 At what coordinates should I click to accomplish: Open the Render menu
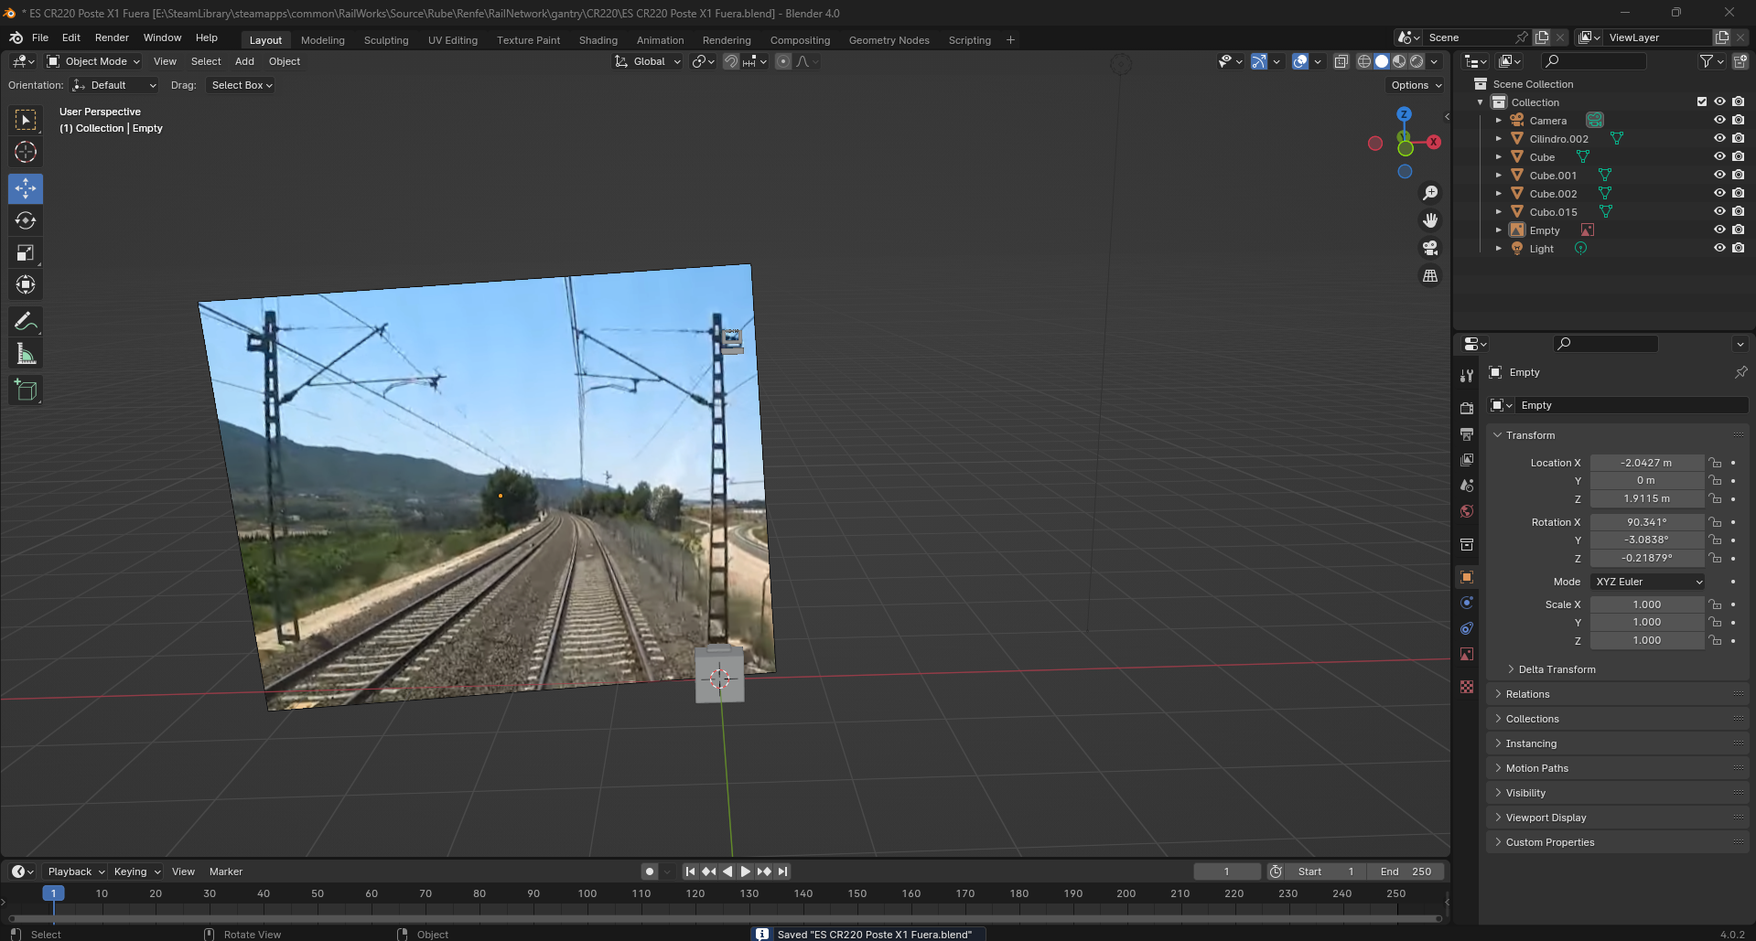[112, 37]
